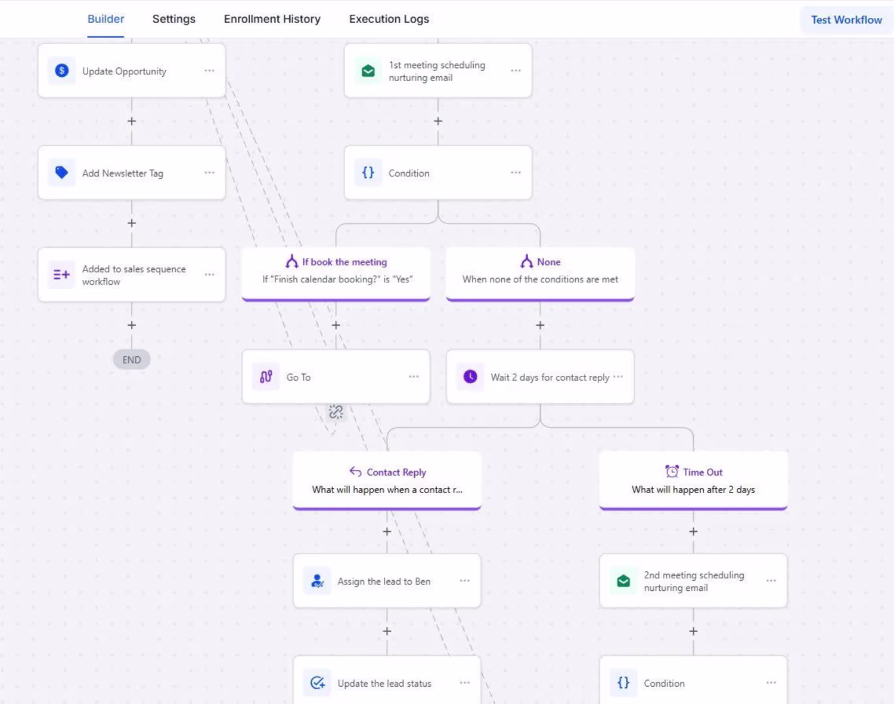Click the Added to sales sequence workflow icon
The height and width of the screenshot is (704, 894).
pos(61,275)
